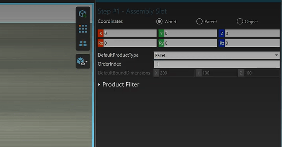Click the Ry rotation input field
Viewport: 282px width, 147px height.
pyautogui.click(x=190, y=43)
